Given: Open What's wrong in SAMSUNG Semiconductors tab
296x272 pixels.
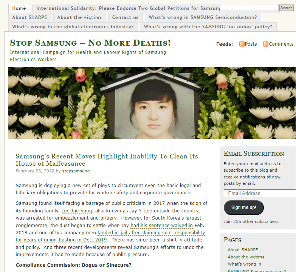Looking at the screenshot, I should [x=203, y=17].
